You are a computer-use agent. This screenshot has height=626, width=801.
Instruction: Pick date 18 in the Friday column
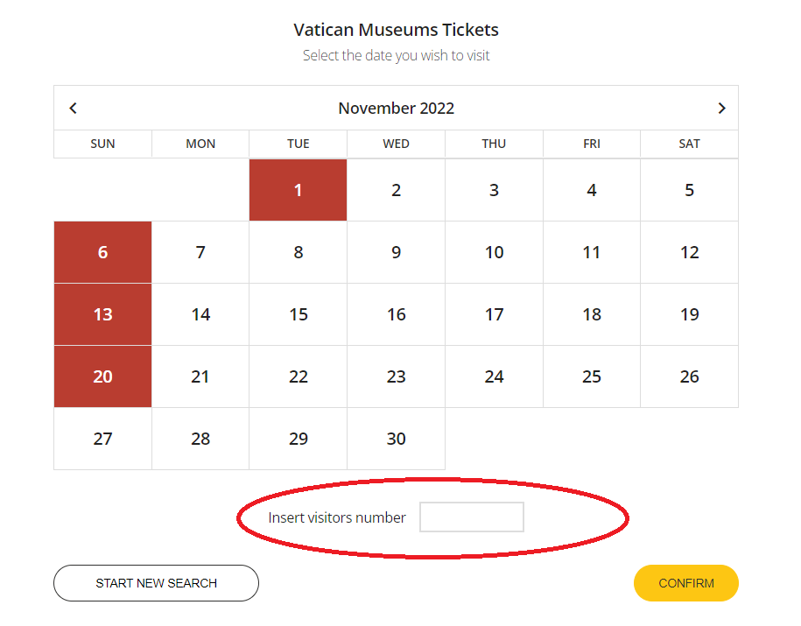pos(592,314)
